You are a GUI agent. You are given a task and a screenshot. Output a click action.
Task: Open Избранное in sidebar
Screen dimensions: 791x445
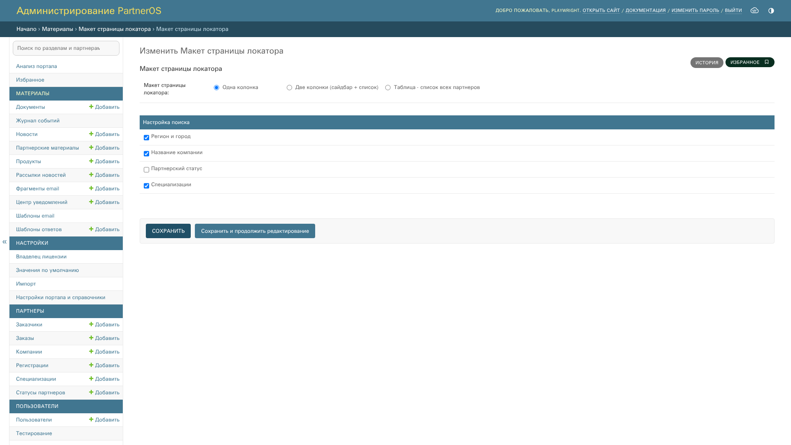(x=30, y=80)
